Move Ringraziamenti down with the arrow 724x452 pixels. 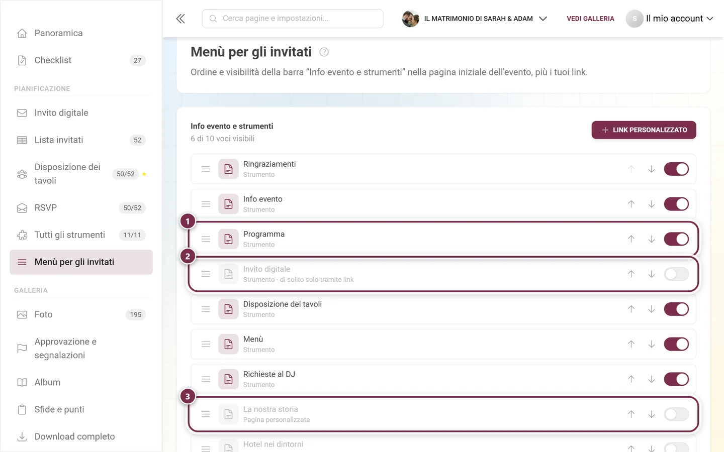652,169
